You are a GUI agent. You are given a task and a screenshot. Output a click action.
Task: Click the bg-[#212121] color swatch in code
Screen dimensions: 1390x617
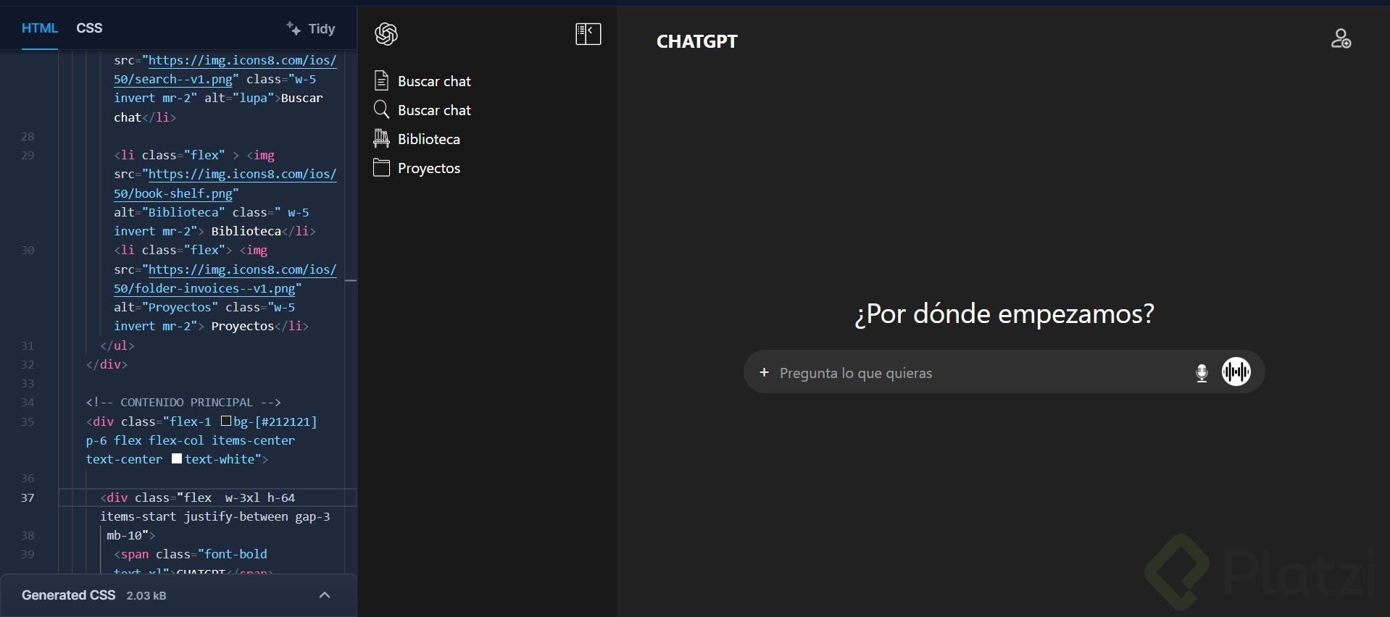(226, 421)
